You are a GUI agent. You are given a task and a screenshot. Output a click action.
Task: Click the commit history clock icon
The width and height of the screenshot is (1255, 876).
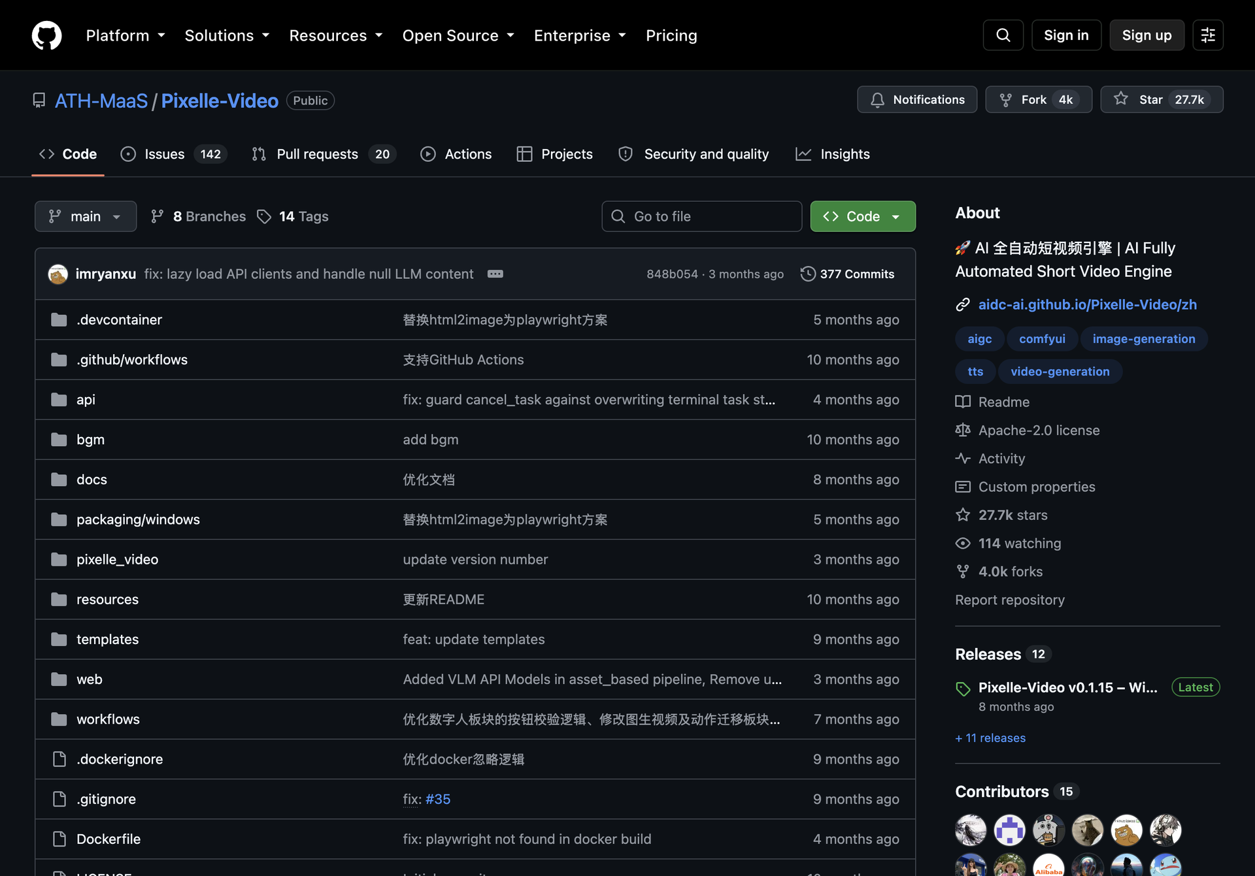click(808, 274)
